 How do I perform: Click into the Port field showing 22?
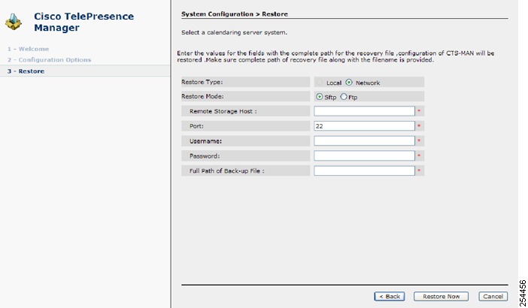click(x=364, y=126)
